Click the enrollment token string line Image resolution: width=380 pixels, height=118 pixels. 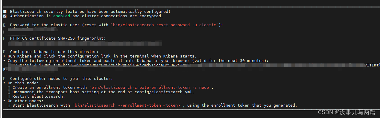pos(191,65)
